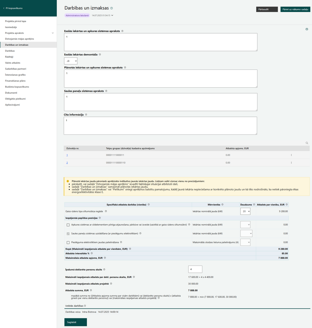Viewport: 312px width, 328px height.
Task: Open the Esošās iekārtas demontāža Jā dropdown
Action: [x=71, y=61]
